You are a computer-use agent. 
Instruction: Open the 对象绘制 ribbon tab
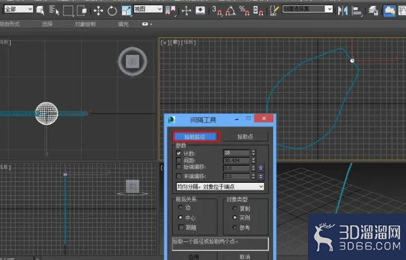tap(85, 24)
